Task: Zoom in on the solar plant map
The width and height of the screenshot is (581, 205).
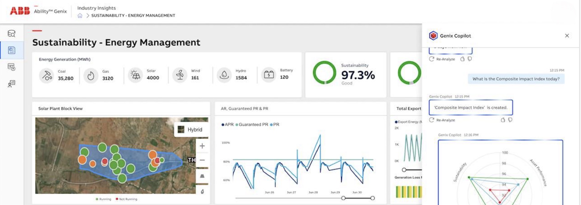Action: point(202,146)
